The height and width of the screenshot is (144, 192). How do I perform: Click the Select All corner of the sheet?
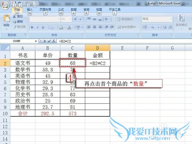pos(5,48)
